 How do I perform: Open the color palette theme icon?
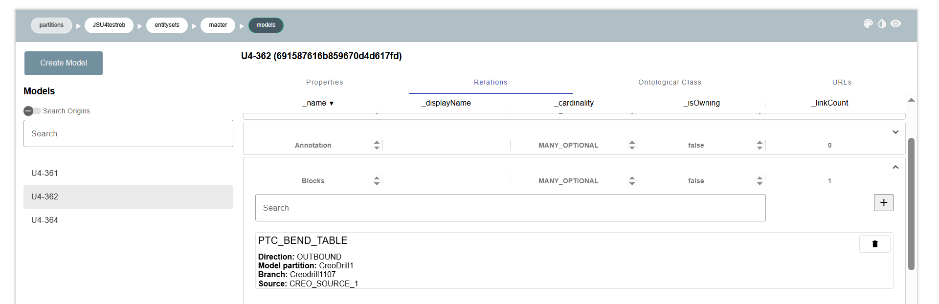(868, 23)
